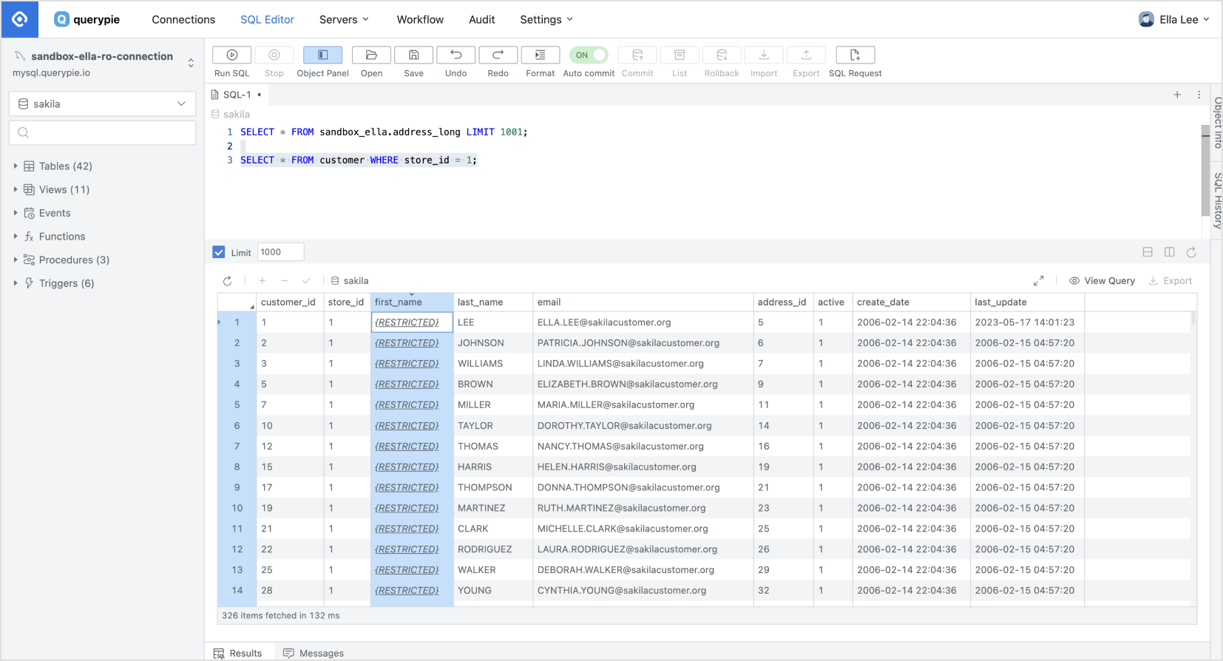Click the Run SQL icon
1223x661 pixels.
(231, 55)
